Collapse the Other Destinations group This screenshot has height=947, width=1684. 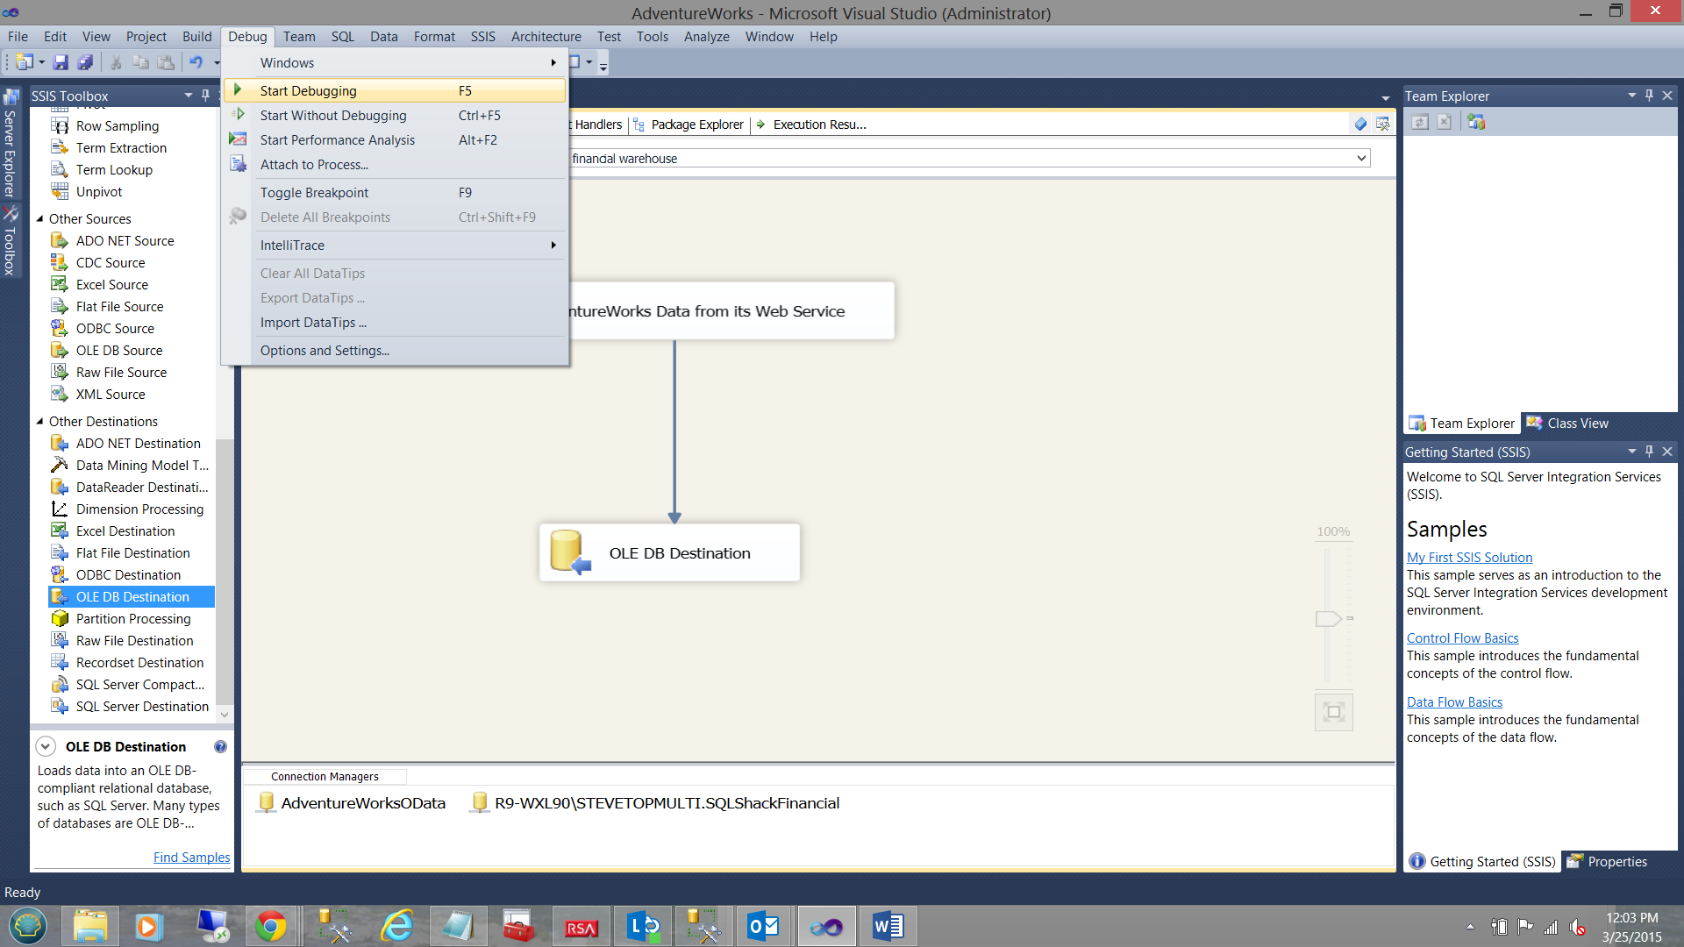tap(39, 422)
